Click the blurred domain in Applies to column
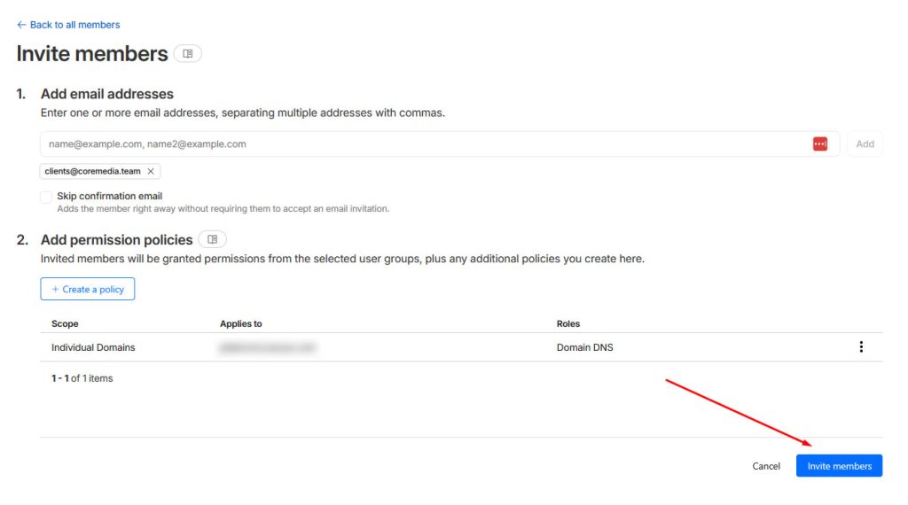 [268, 347]
